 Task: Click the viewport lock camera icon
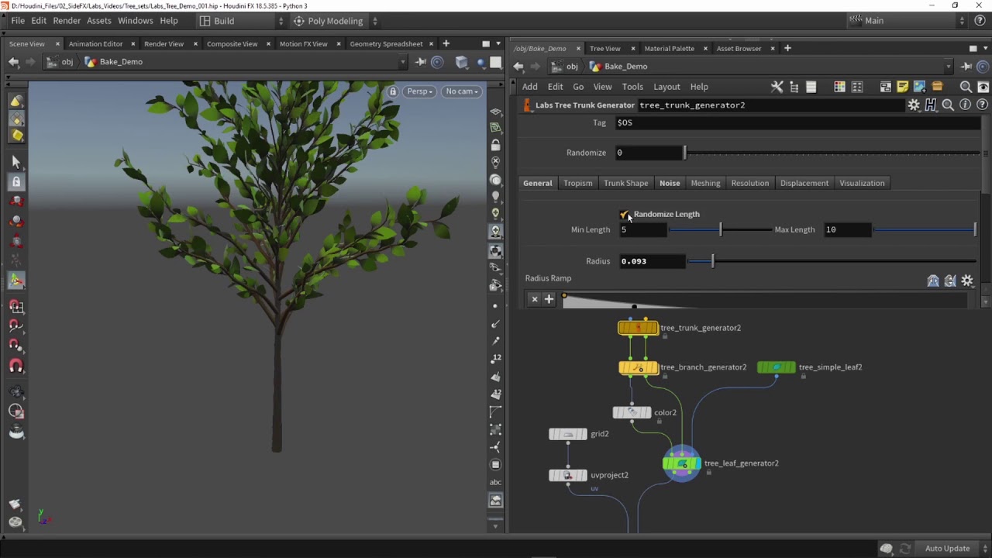tap(393, 91)
